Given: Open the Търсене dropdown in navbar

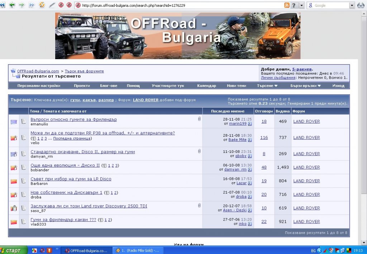Looking at the screenshot, I should pyautogui.click(x=267, y=86).
